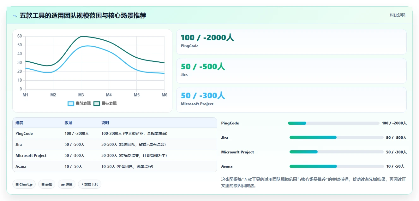Image resolution: width=419 pixels, height=201 pixels.
Task: Select the Chart.js tag chip
Action: pos(24,184)
